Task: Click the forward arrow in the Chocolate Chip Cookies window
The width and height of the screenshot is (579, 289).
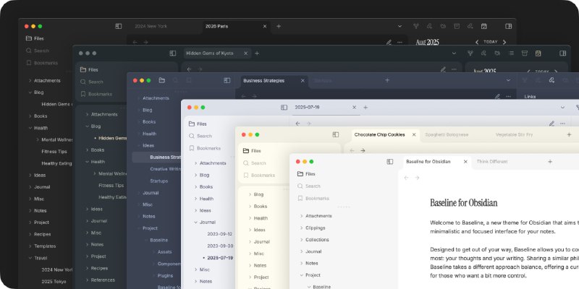Action: 363,150
